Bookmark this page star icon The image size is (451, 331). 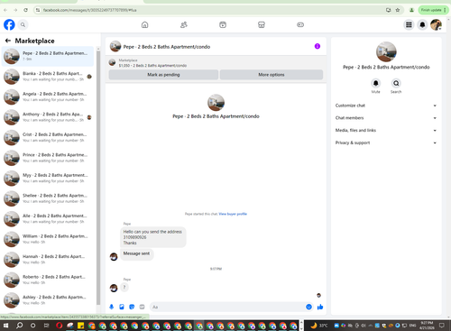point(398,10)
